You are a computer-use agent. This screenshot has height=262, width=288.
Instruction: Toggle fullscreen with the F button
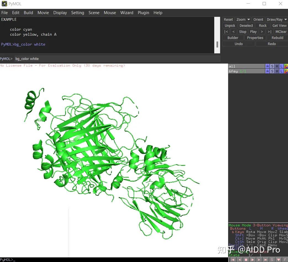pos(285,260)
